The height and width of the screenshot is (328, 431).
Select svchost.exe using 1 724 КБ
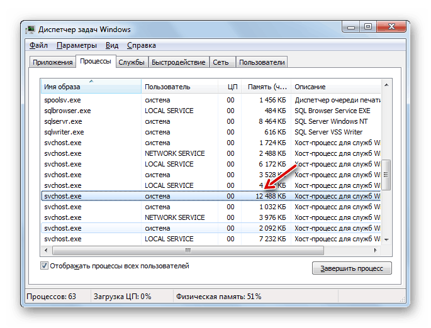[x=211, y=143]
